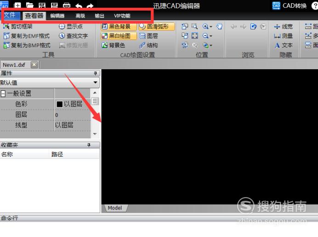Toggle the 线宽 display

[x=283, y=27]
